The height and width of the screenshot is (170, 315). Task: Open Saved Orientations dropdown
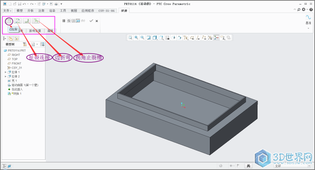click(x=161, y=38)
